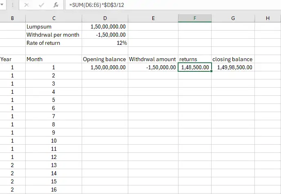Select column D header
Viewport: 281px width, 194px height.
pos(105,18)
